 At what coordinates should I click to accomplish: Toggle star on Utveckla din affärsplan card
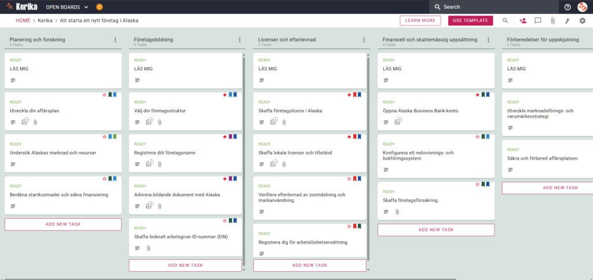[105, 95]
